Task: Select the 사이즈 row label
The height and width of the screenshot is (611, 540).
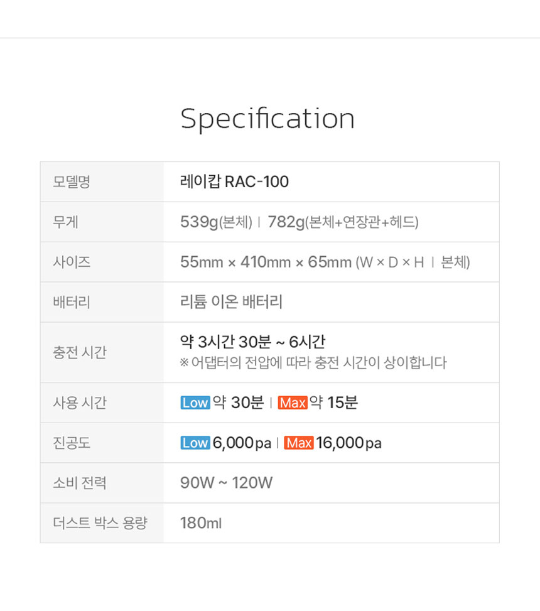Action: pyautogui.click(x=72, y=262)
